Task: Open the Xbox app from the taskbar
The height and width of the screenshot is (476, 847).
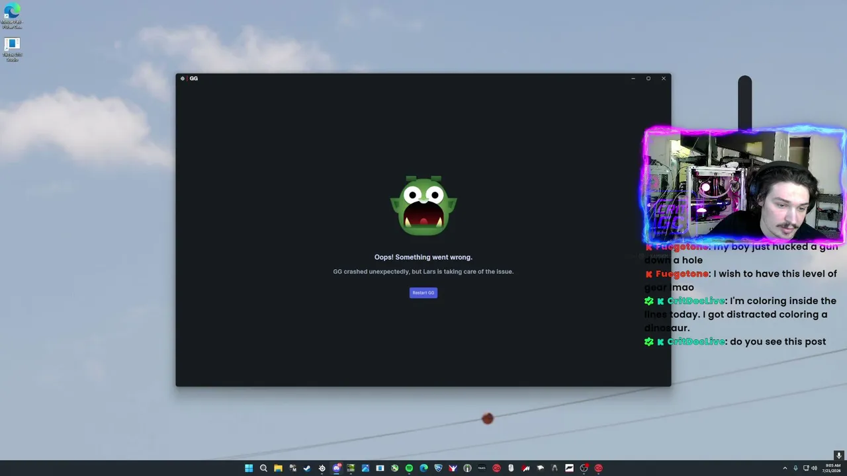Action: (x=394, y=468)
